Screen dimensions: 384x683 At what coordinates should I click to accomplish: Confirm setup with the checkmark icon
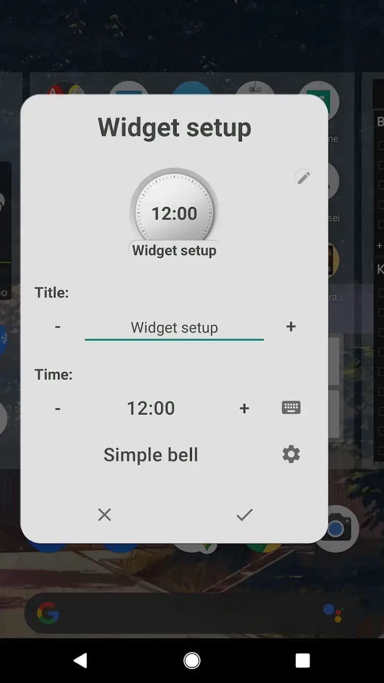(x=244, y=515)
